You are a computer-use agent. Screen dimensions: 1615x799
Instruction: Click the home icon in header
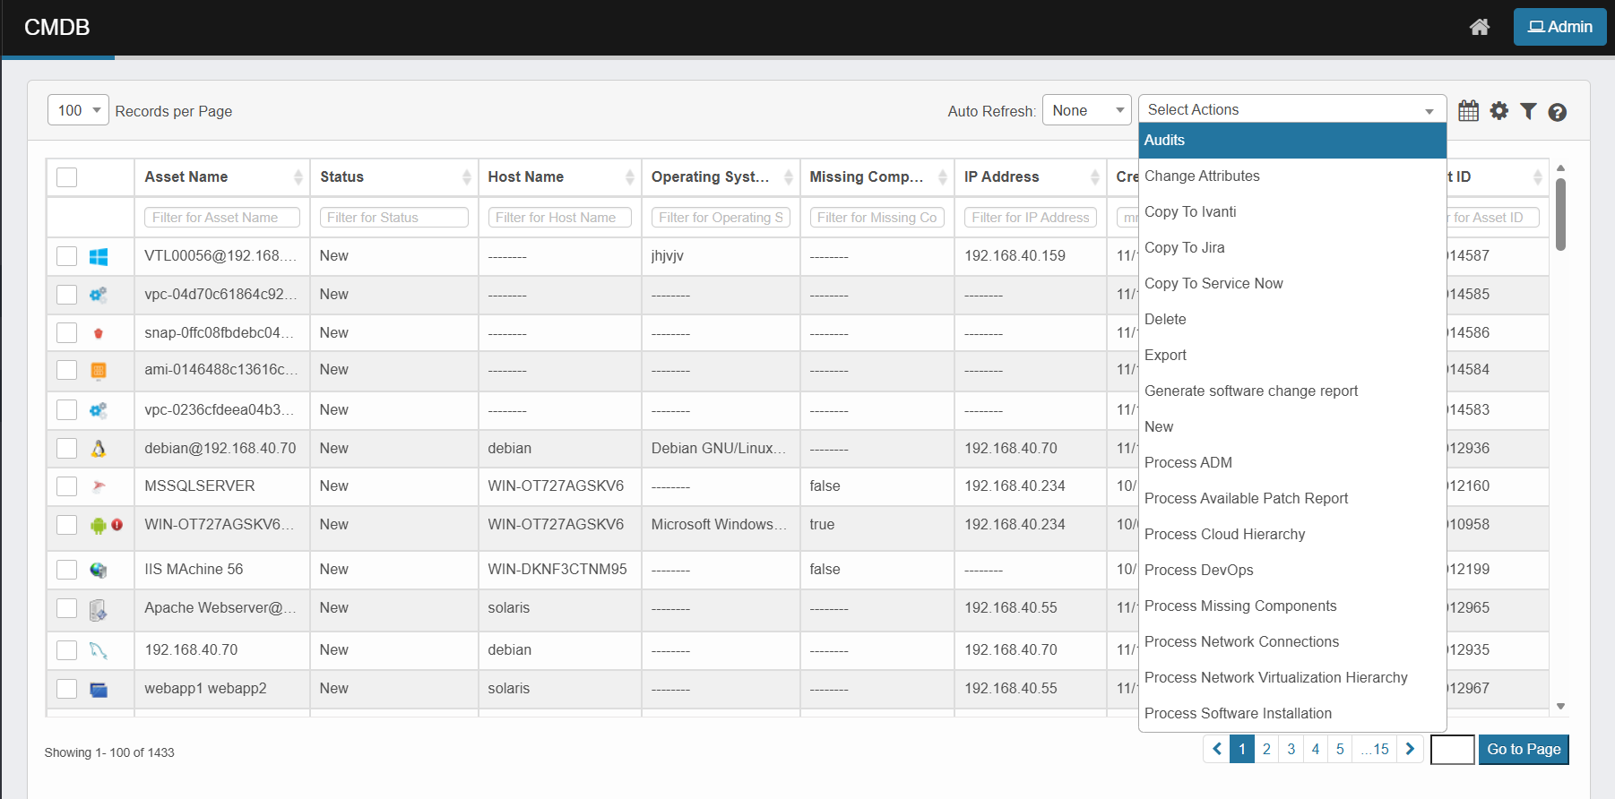point(1479,27)
